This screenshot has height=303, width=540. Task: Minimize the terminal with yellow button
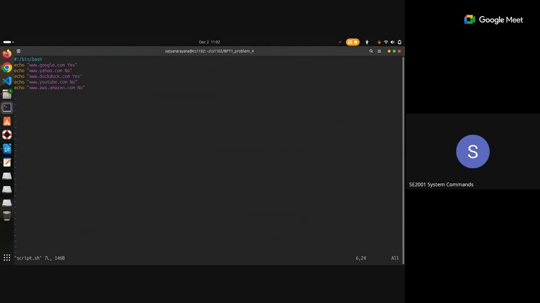[x=389, y=51]
